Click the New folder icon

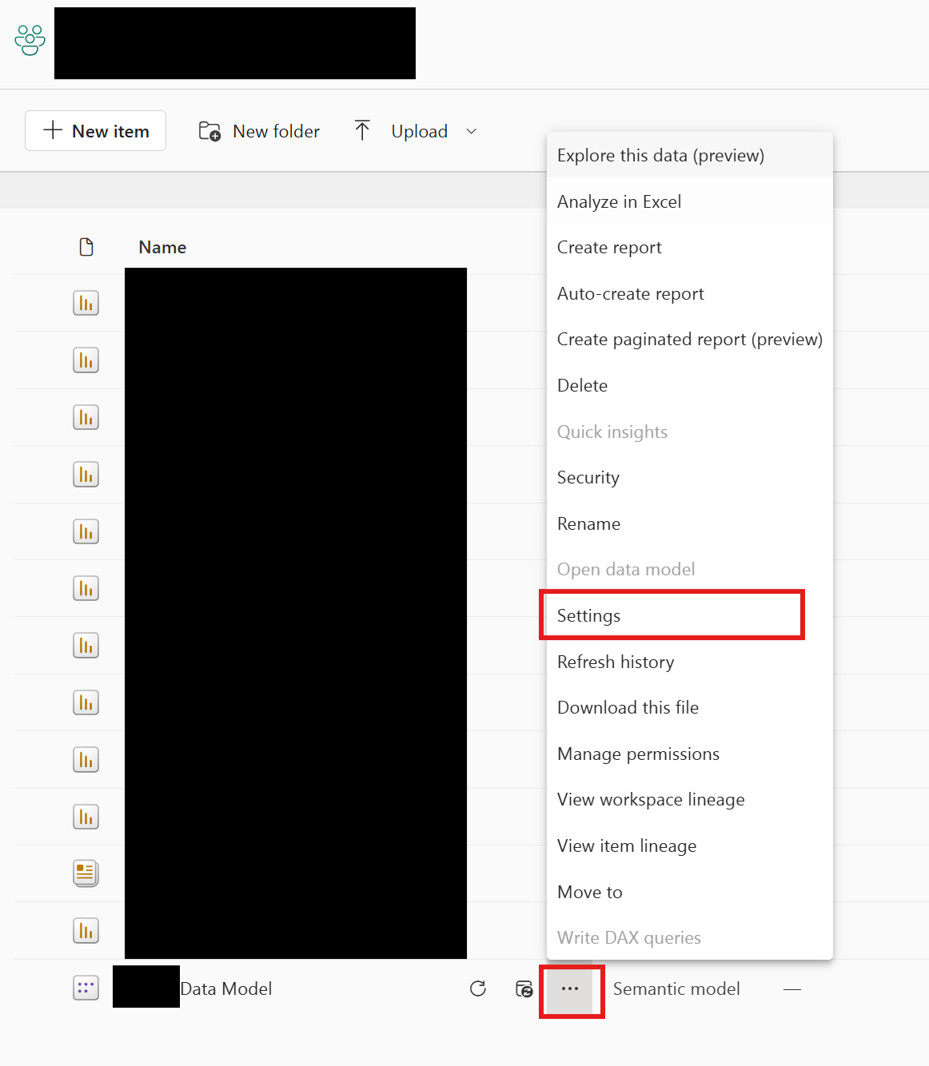[208, 130]
